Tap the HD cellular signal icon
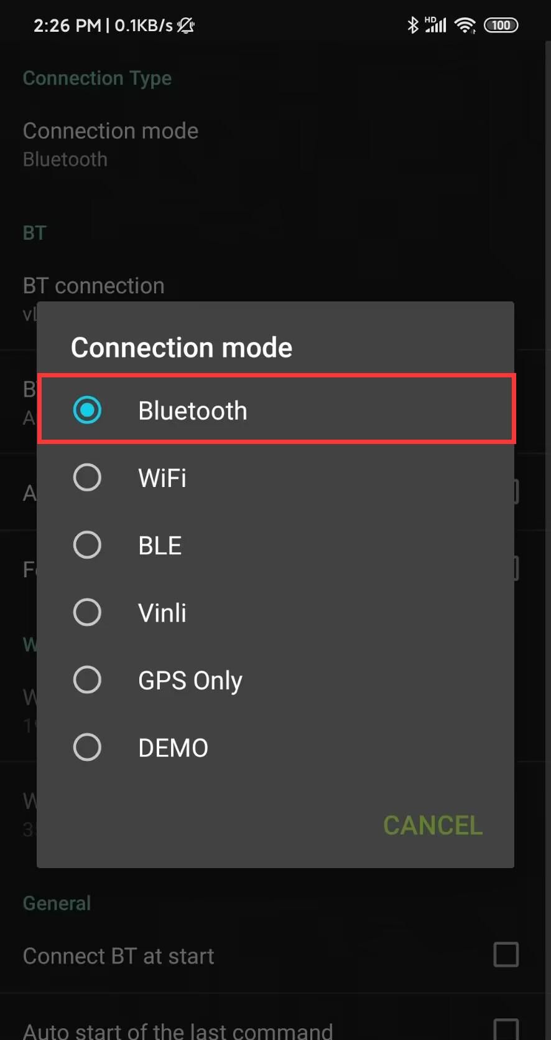 coord(436,25)
